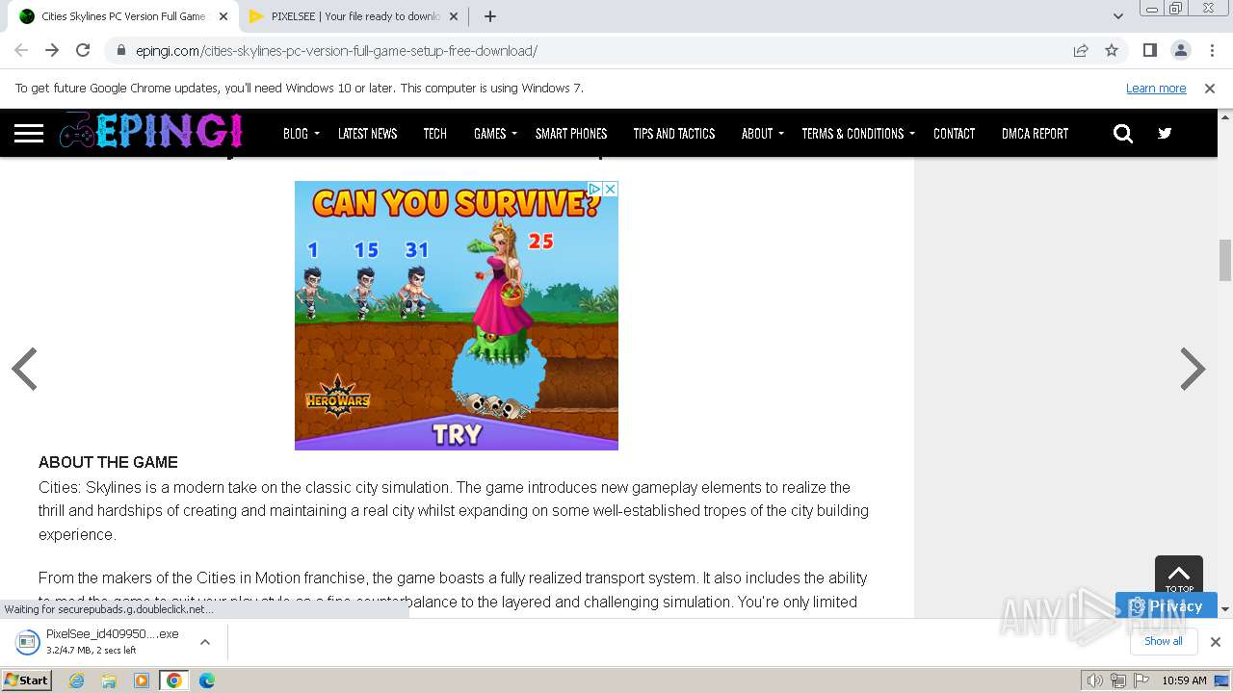Screen dimensions: 1233x693
Task: Open the TIPS AND TACTICS menu item
Action: tap(673, 134)
